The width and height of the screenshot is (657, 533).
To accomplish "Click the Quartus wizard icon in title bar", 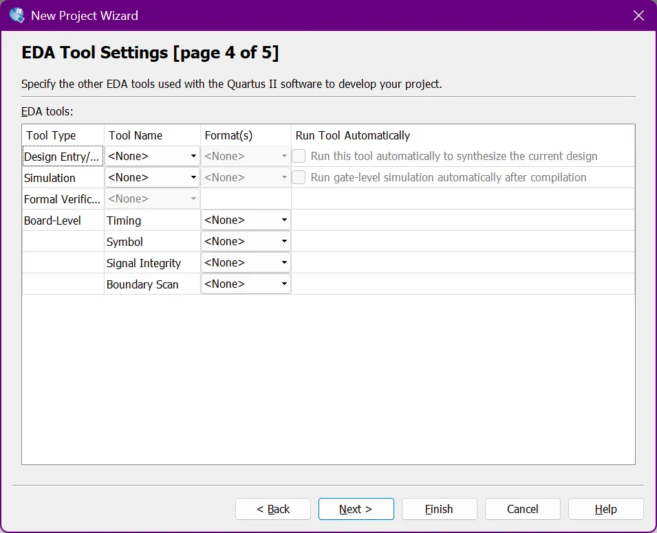I will [x=17, y=16].
